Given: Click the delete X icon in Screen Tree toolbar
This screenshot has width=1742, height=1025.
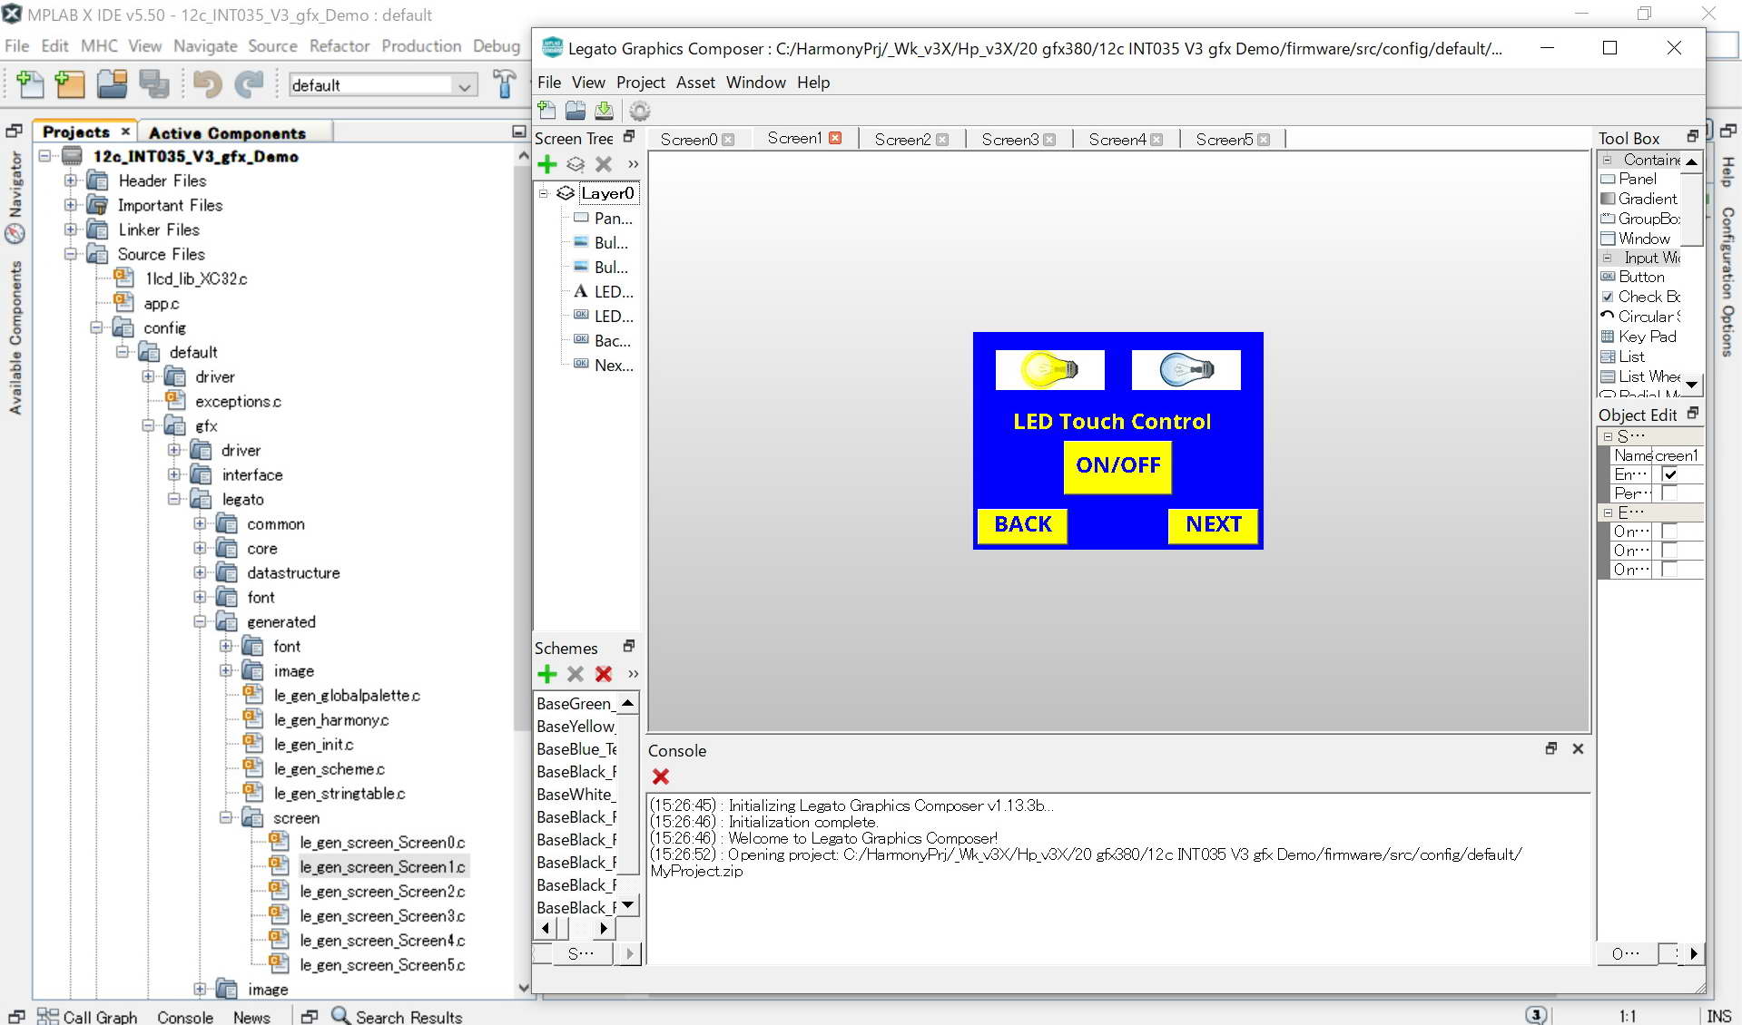Looking at the screenshot, I should (x=604, y=164).
